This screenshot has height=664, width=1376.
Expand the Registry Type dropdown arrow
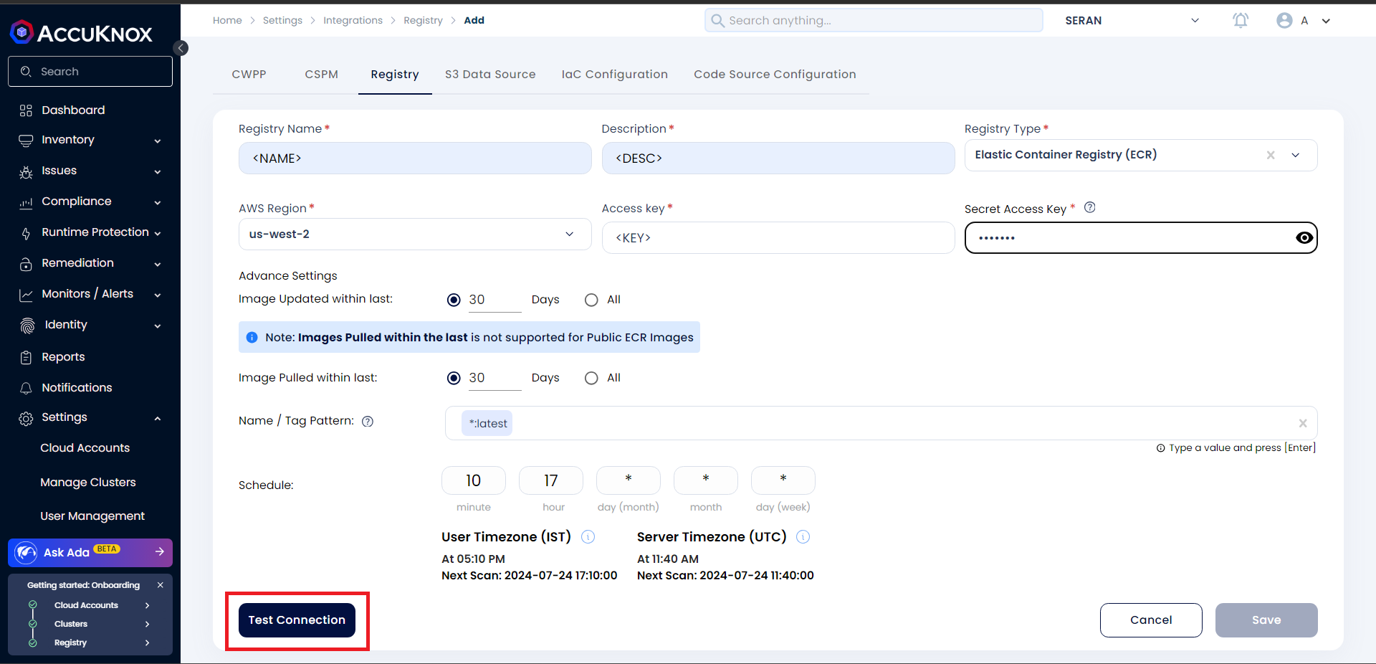(x=1296, y=156)
